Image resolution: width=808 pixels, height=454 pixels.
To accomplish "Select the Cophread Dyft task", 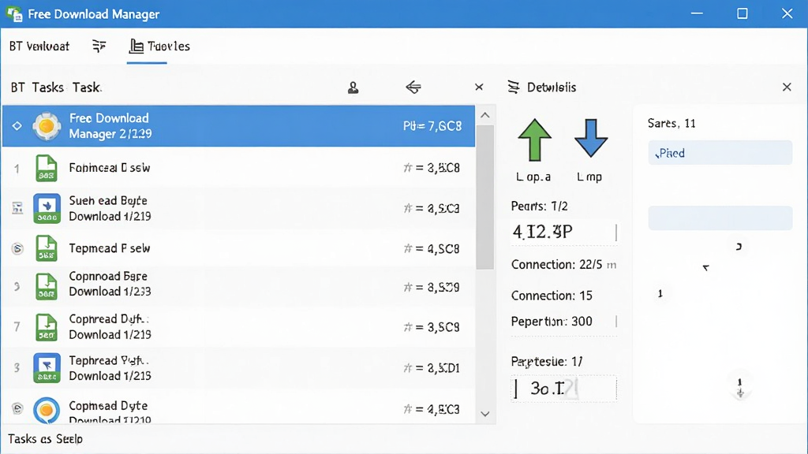I will (x=238, y=327).
